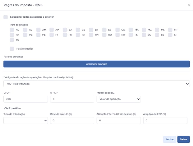The width and height of the screenshot is (193, 146).
Task: Tick the TO state checkbox
Action: [12, 40]
